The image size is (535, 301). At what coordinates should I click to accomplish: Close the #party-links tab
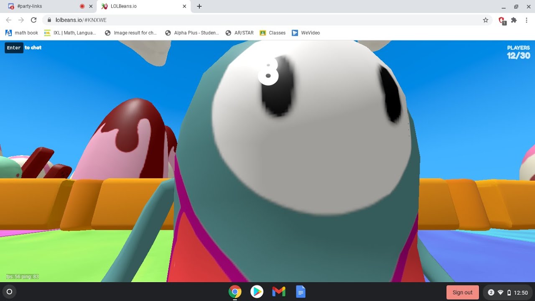(91, 6)
